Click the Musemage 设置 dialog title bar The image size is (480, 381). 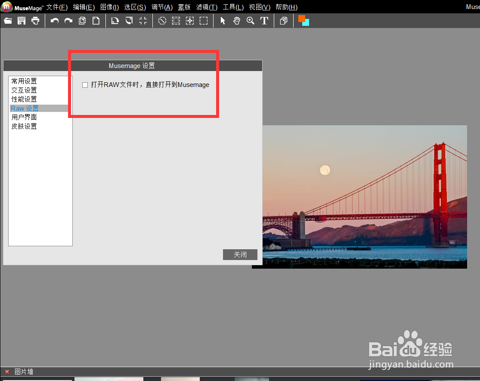tap(133, 66)
